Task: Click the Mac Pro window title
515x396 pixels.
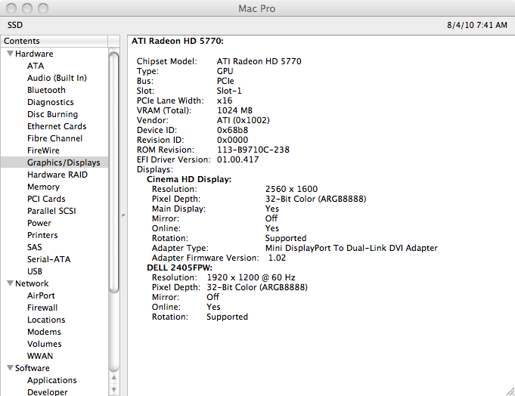Action: [257, 8]
